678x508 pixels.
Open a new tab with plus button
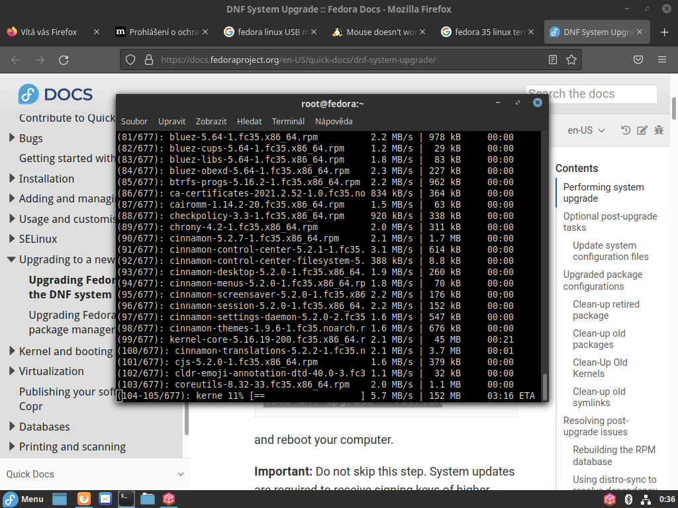tap(665, 32)
